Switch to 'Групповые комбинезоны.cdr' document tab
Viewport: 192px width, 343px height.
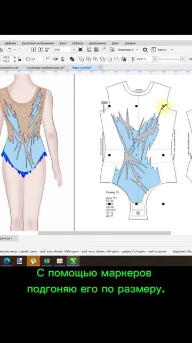46,68
